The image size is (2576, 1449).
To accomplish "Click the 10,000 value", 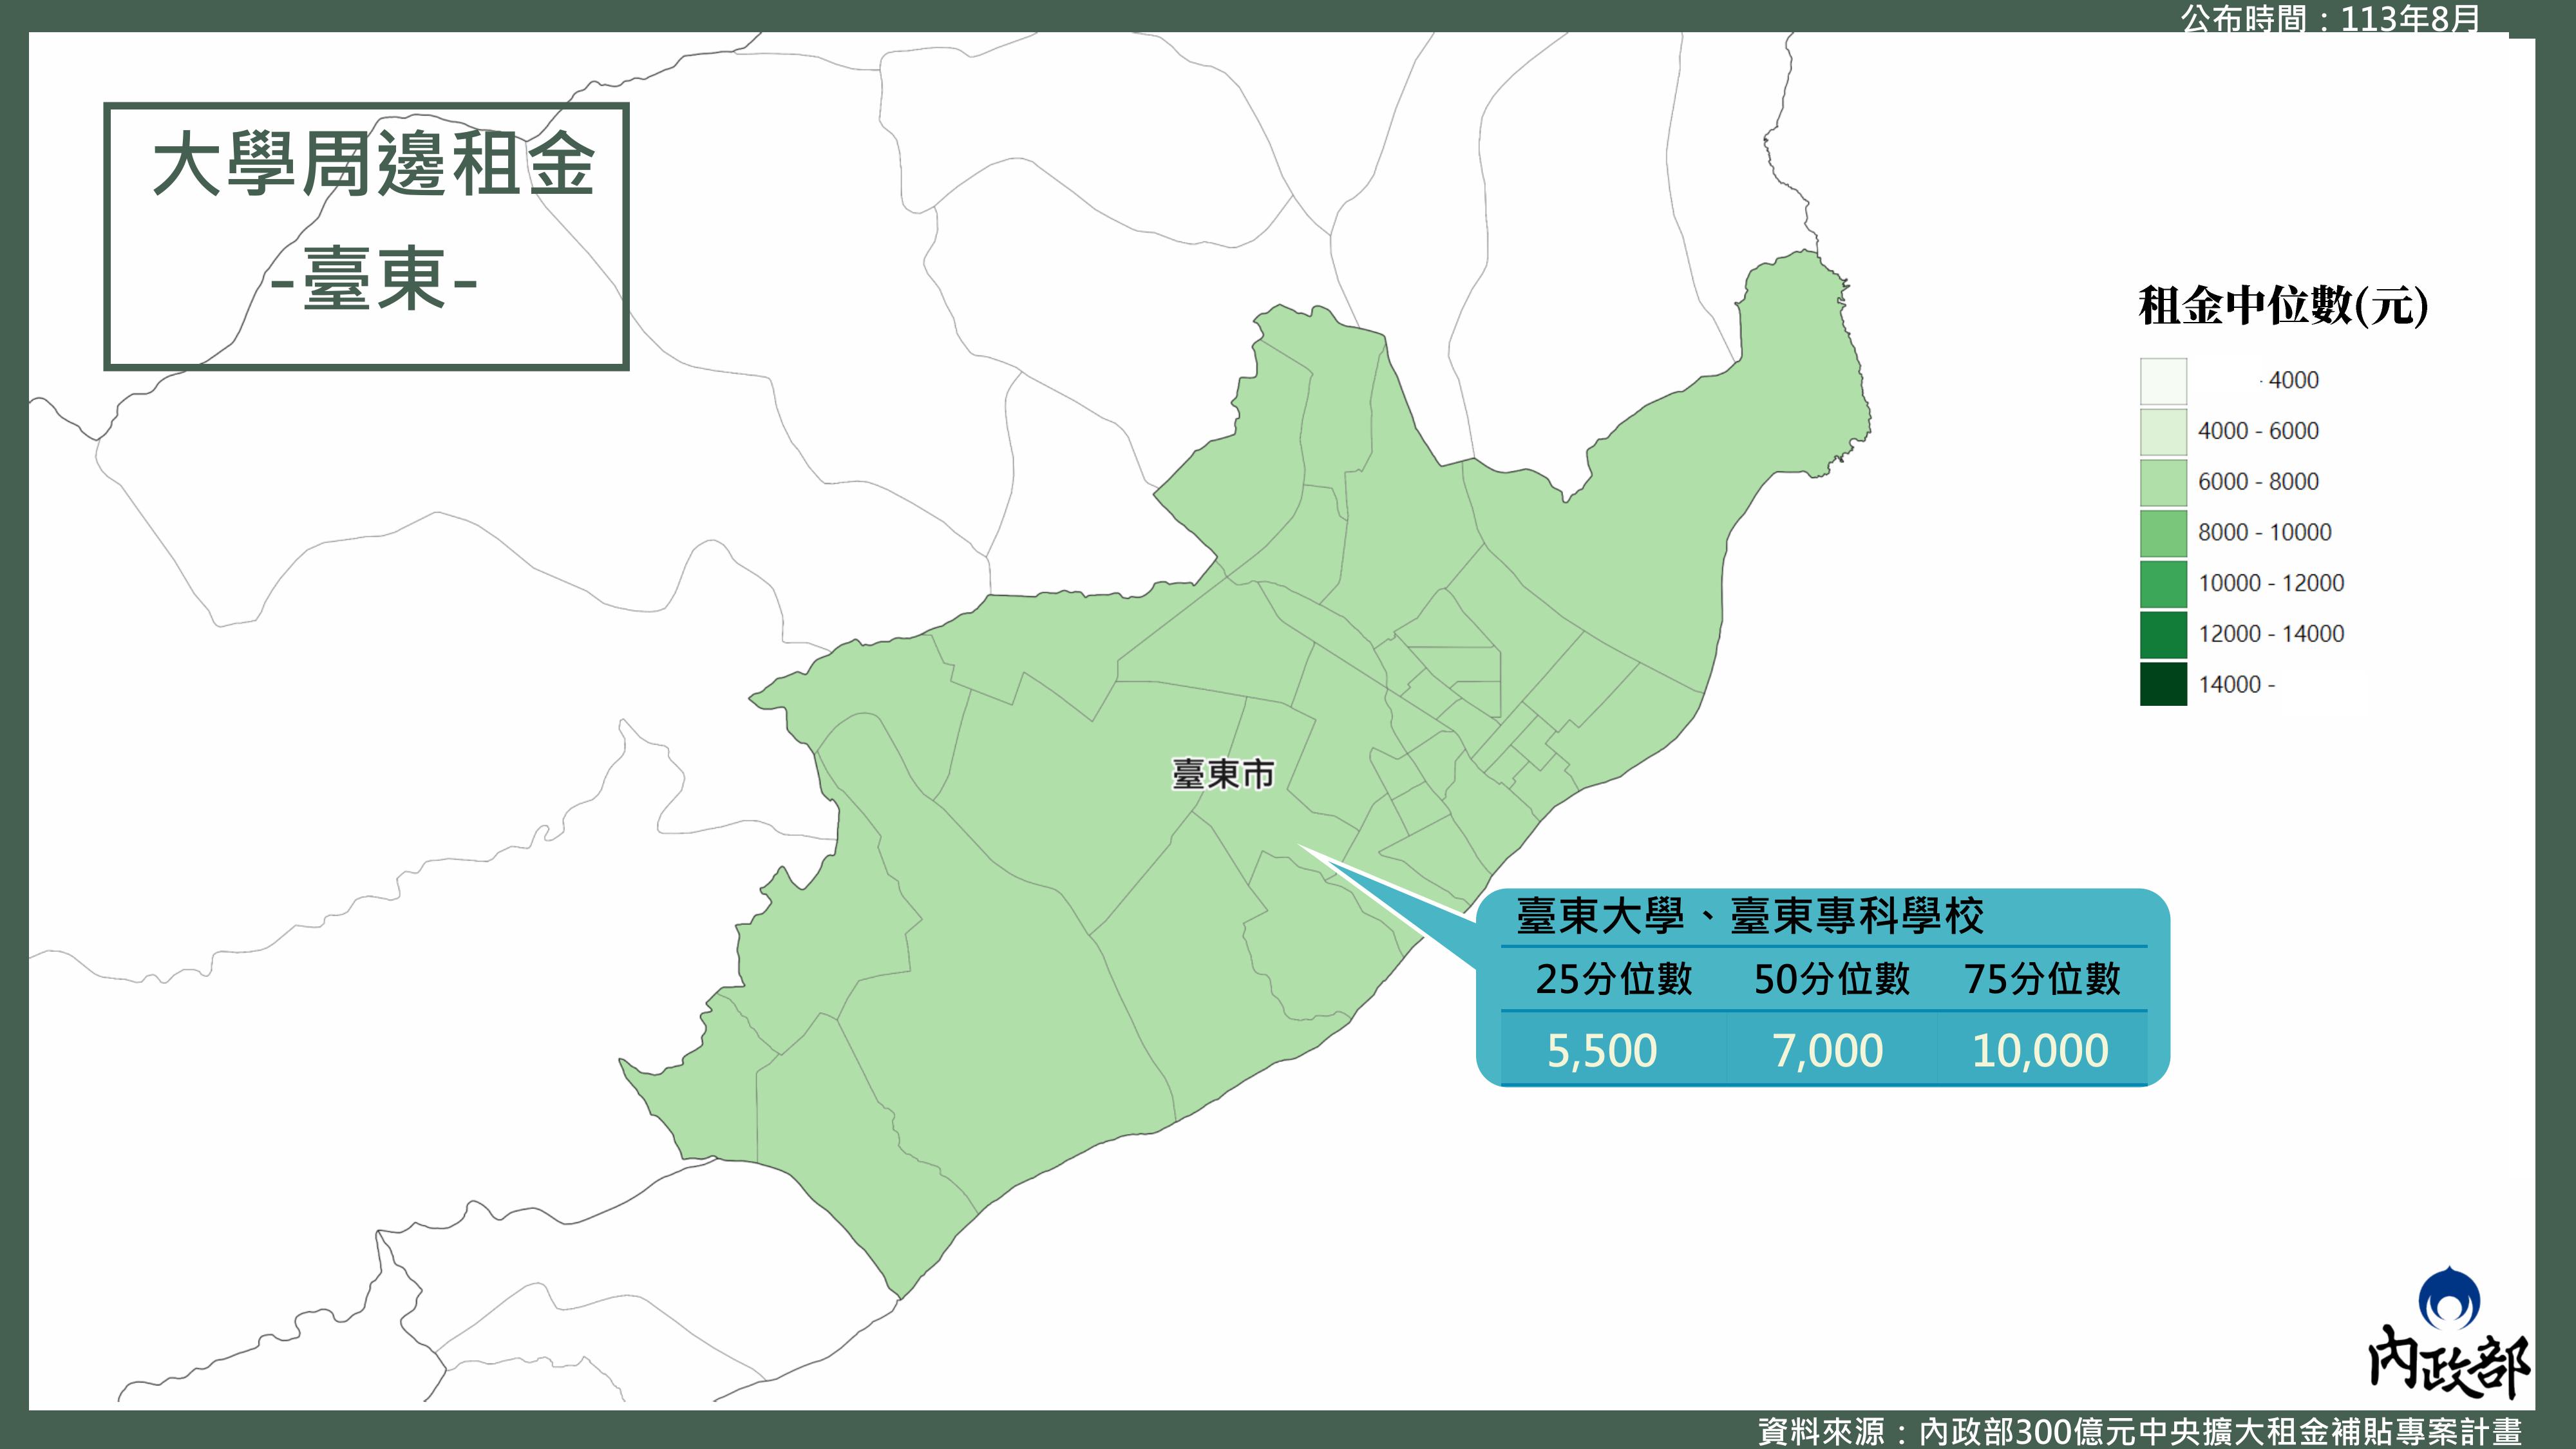I will pyautogui.click(x=2040, y=1051).
